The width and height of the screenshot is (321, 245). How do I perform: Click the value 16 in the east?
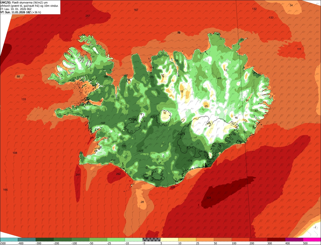[x=236, y=118]
